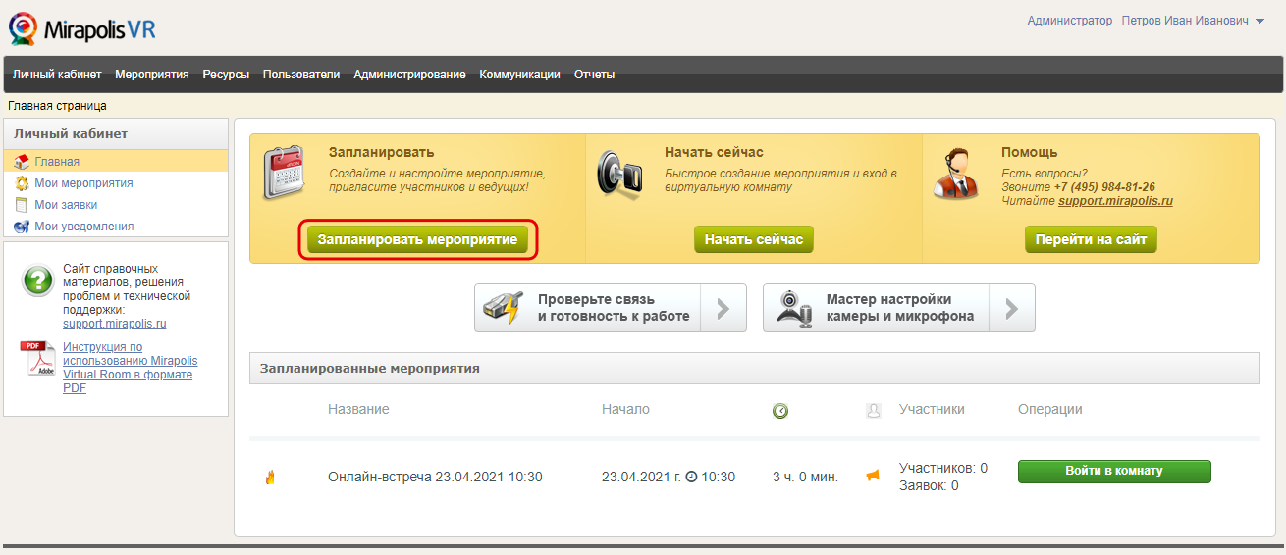This screenshot has width=1286, height=555.
Task: Click the Операции column header
Action: [1049, 409]
